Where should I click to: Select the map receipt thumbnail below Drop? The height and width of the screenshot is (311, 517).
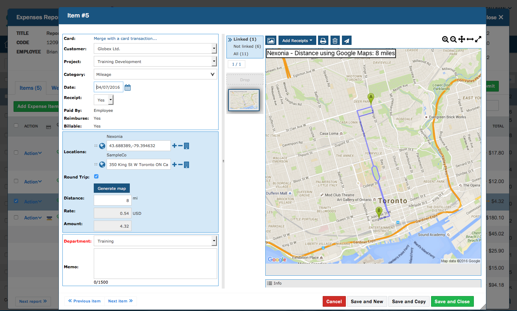pos(244,100)
